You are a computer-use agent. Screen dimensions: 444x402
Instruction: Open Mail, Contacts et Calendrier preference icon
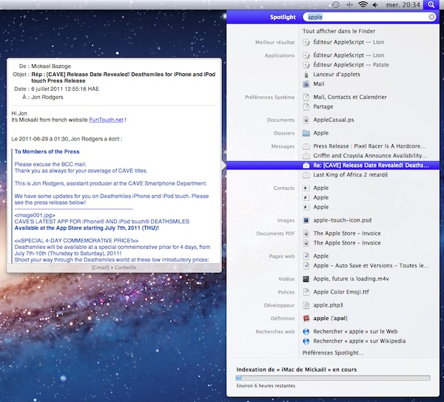[306, 98]
